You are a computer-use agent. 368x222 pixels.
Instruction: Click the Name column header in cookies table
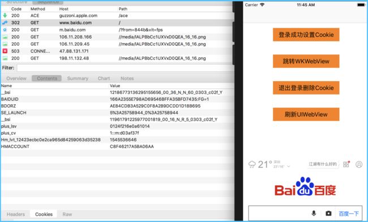click(6, 86)
